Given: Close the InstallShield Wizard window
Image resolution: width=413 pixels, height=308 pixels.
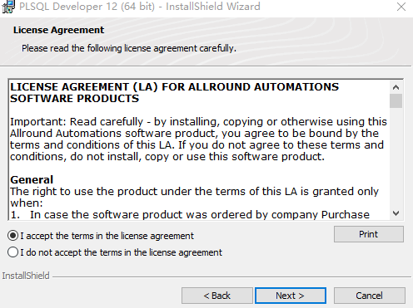Looking at the screenshot, I should pyautogui.click(x=401, y=7).
